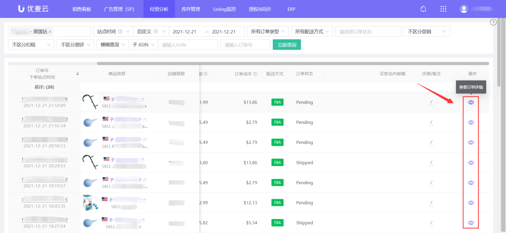Click the $12.13 order cost cell

251,203
